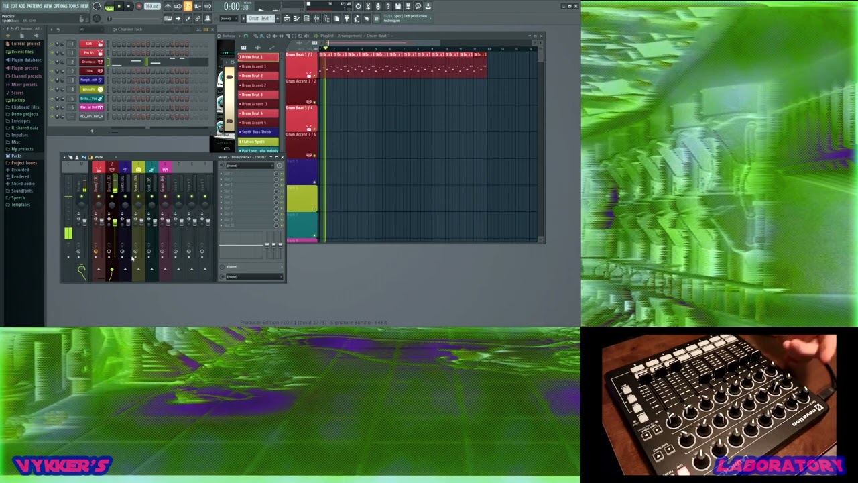The height and width of the screenshot is (483, 858).
Task: Click the 160 tempo field
Action: (152, 6)
